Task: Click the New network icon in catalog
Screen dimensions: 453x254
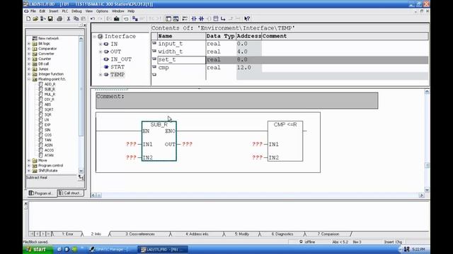Action: pyautogui.click(x=35, y=38)
